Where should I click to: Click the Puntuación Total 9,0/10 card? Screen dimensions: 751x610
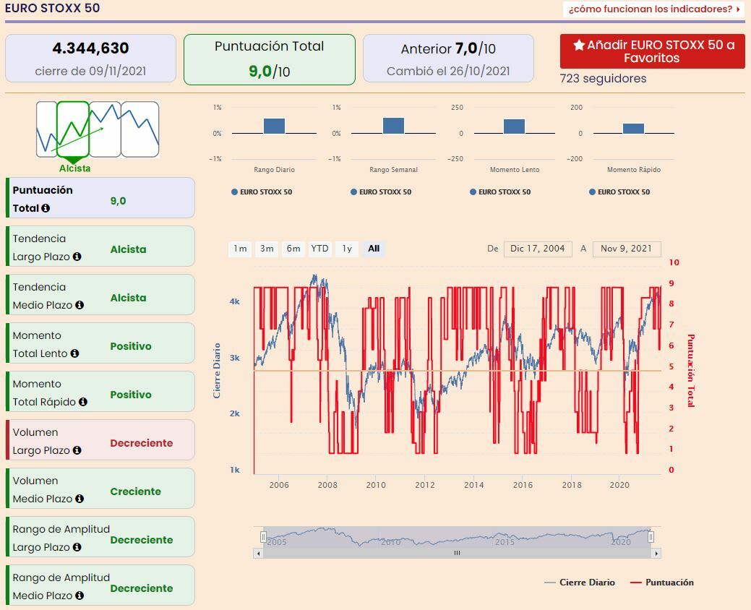270,59
